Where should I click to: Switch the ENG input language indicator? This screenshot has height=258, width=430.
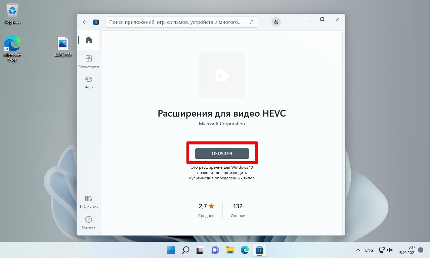click(x=369, y=250)
